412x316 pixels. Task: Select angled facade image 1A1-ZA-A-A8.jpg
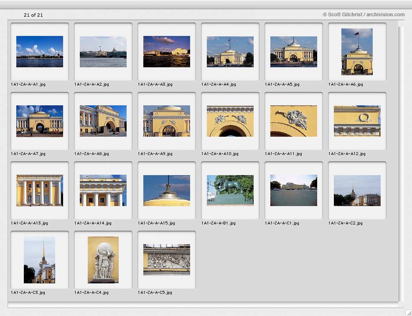click(x=103, y=121)
